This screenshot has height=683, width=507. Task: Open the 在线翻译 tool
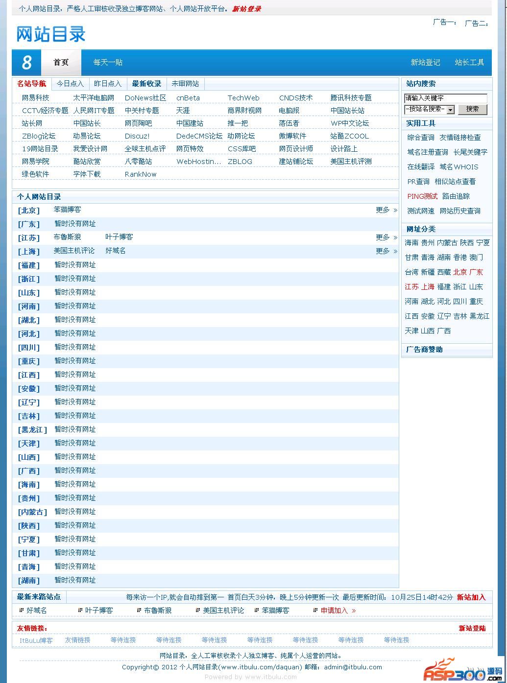click(421, 167)
